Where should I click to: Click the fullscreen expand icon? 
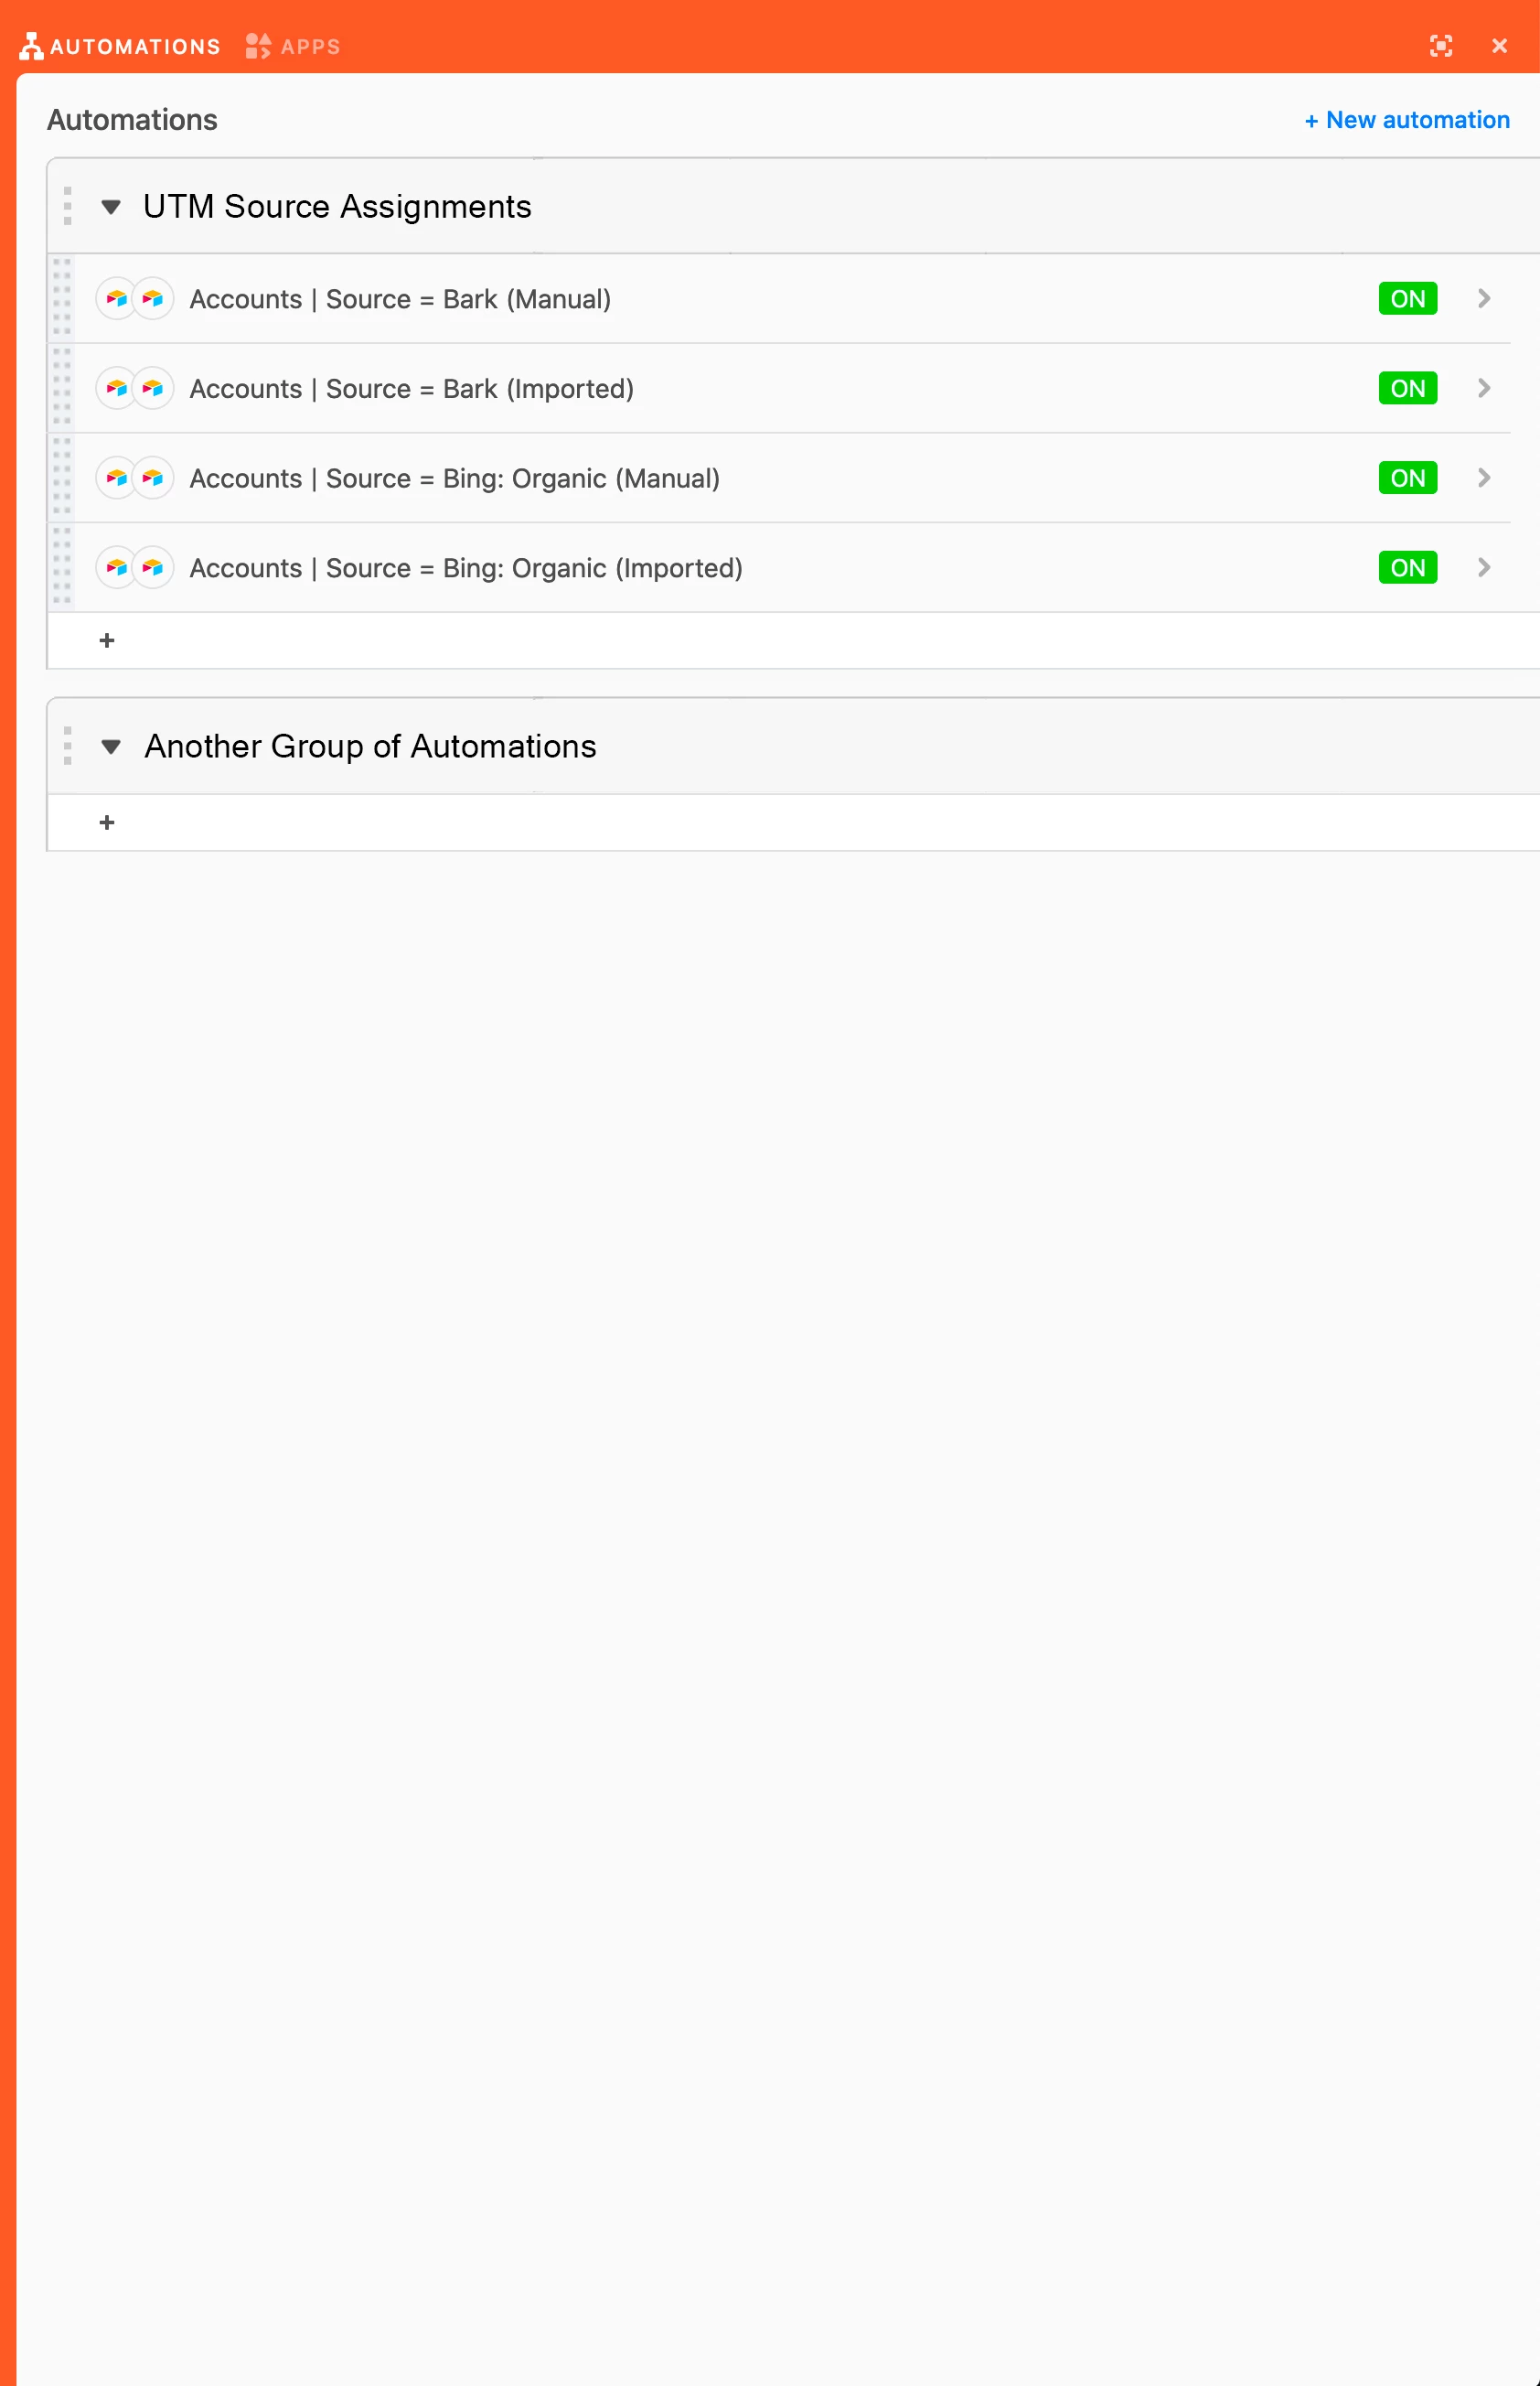coord(1440,46)
